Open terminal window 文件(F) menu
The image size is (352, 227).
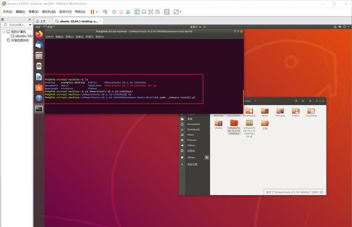(x=49, y=36)
